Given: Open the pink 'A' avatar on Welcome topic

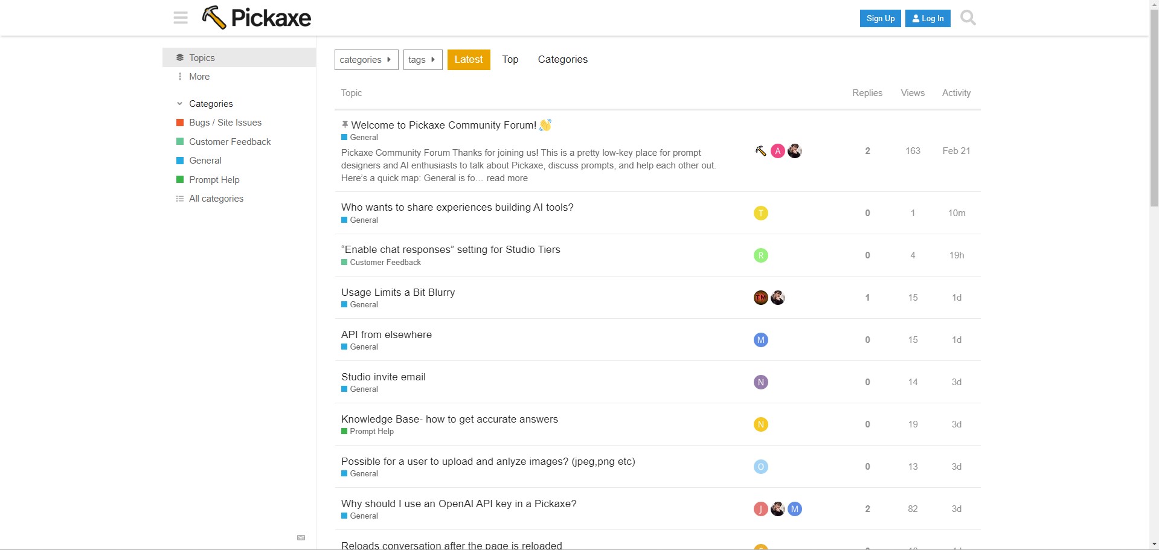Looking at the screenshot, I should (x=778, y=151).
